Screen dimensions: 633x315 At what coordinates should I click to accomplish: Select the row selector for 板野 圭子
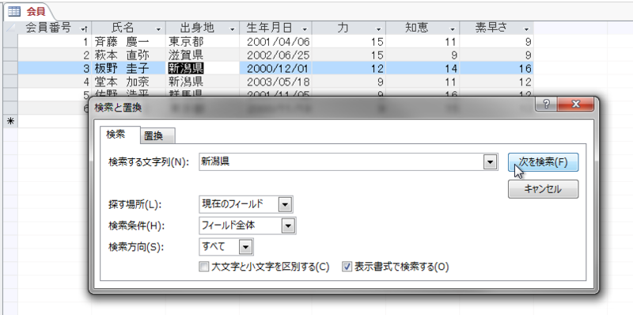[10, 68]
